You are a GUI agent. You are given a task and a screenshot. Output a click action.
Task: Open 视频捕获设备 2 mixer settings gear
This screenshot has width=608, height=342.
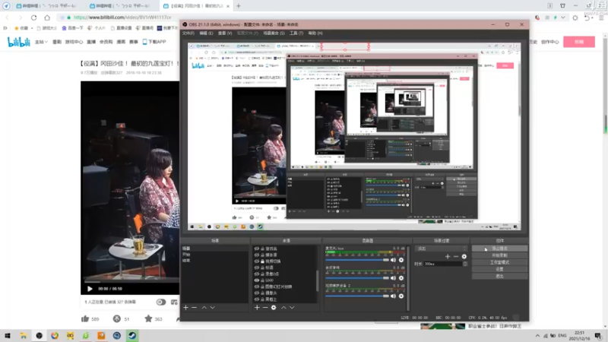tap(401, 296)
